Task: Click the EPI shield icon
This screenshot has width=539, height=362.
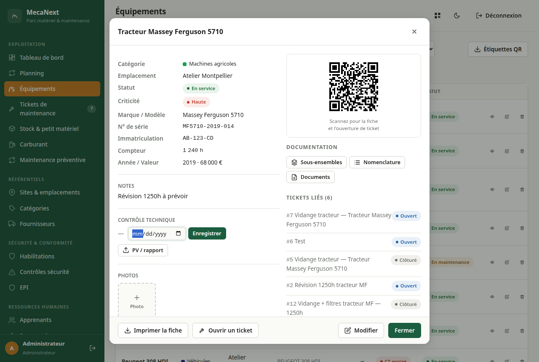Action: click(12, 287)
